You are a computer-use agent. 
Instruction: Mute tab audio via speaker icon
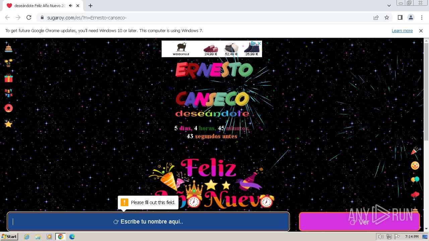pos(70,6)
